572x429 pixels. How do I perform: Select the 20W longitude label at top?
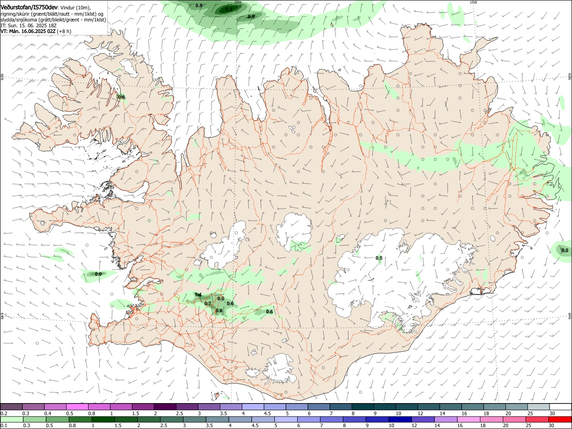(x=238, y=2)
